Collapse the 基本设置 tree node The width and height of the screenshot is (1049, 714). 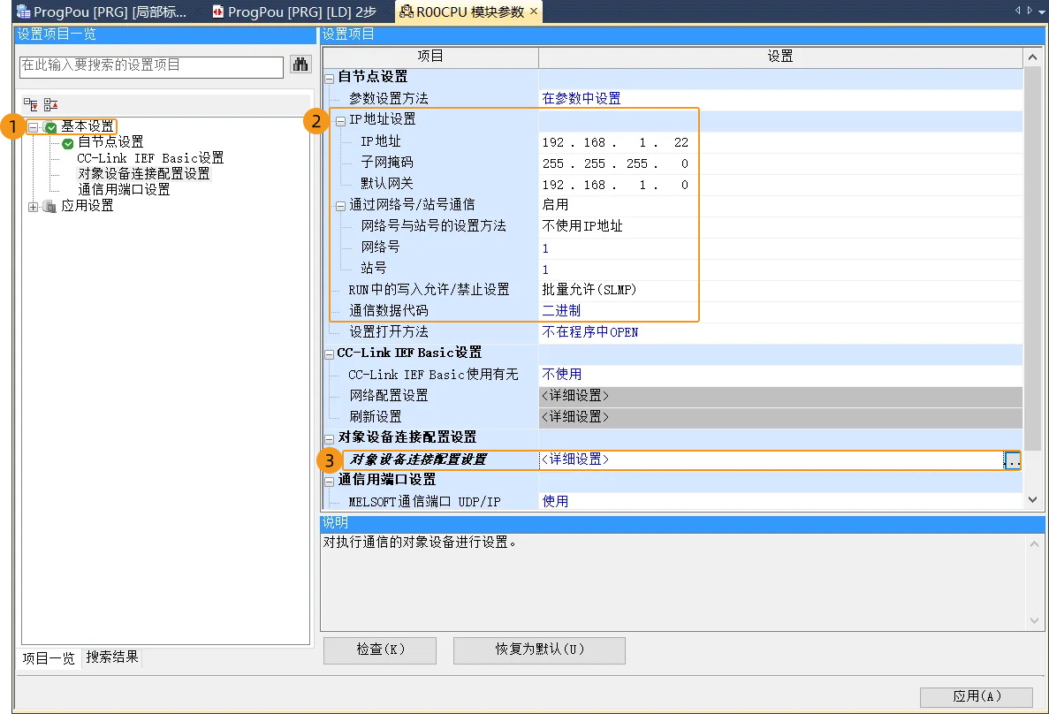coord(34,127)
